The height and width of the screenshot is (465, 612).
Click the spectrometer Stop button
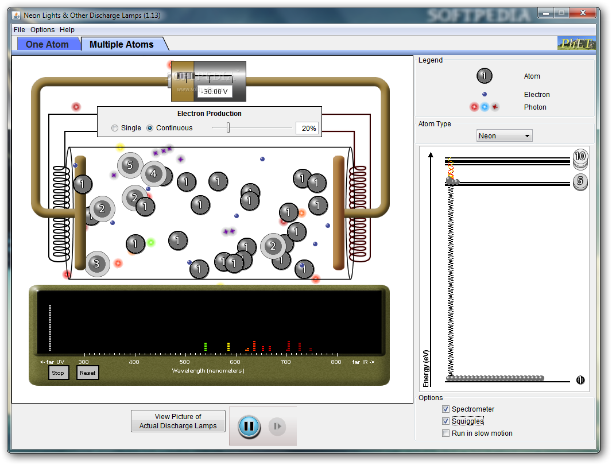58,373
